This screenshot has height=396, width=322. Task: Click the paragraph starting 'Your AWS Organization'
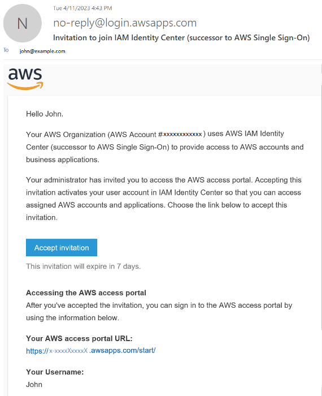click(x=164, y=147)
